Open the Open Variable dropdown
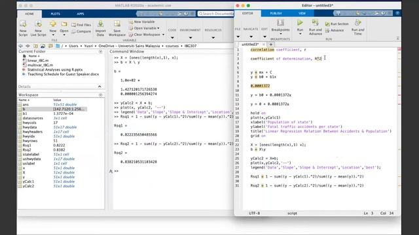419x235 pixels. pos(158,28)
